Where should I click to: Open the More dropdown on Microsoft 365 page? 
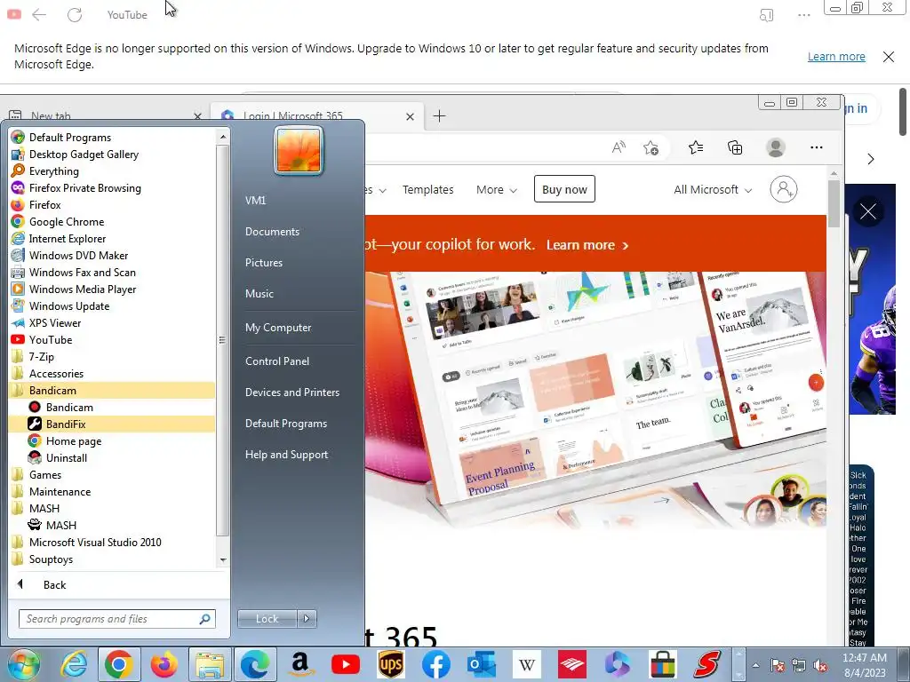(496, 190)
